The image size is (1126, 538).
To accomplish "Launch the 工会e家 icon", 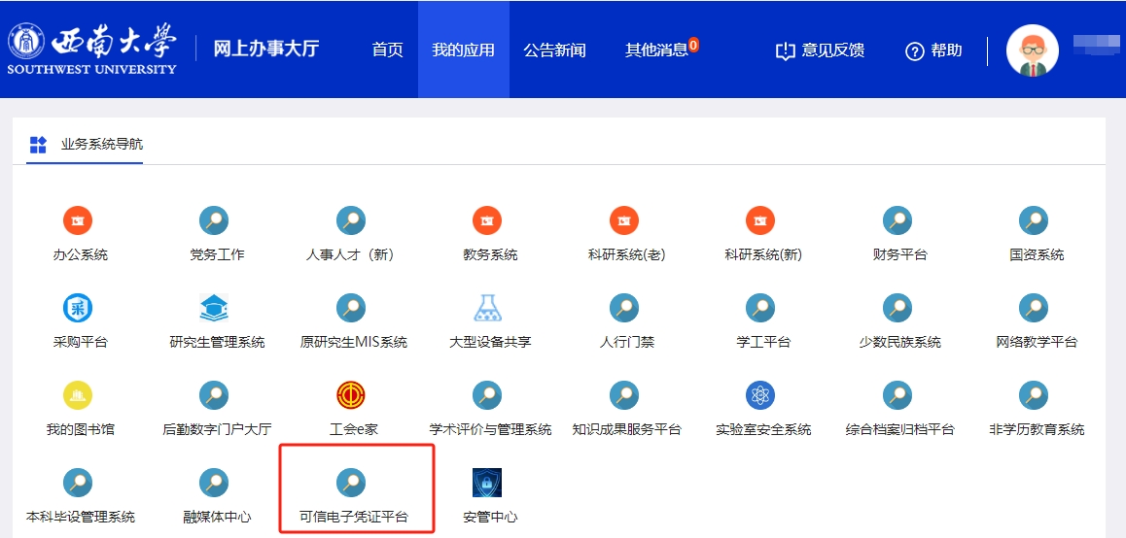I will (x=351, y=396).
